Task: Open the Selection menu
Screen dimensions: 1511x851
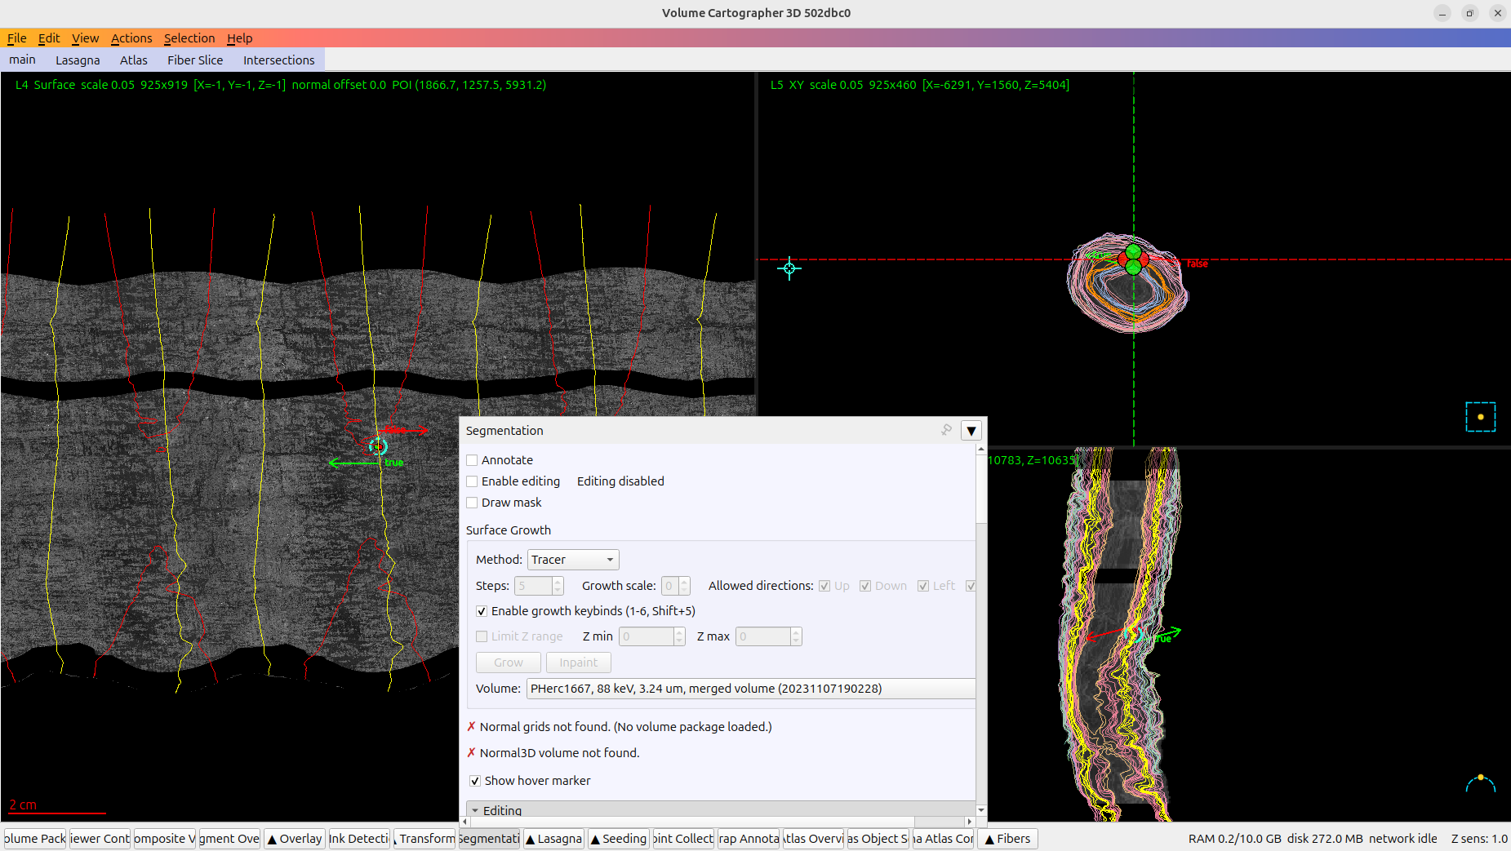Action: [x=189, y=38]
